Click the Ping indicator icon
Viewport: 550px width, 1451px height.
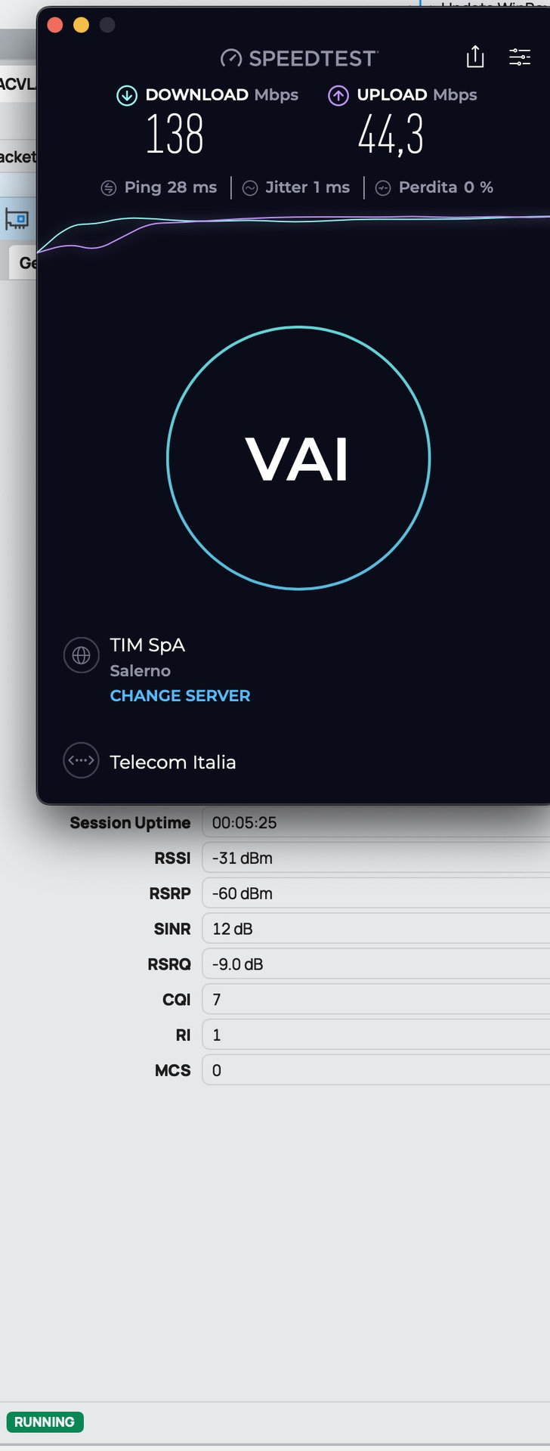click(x=109, y=188)
